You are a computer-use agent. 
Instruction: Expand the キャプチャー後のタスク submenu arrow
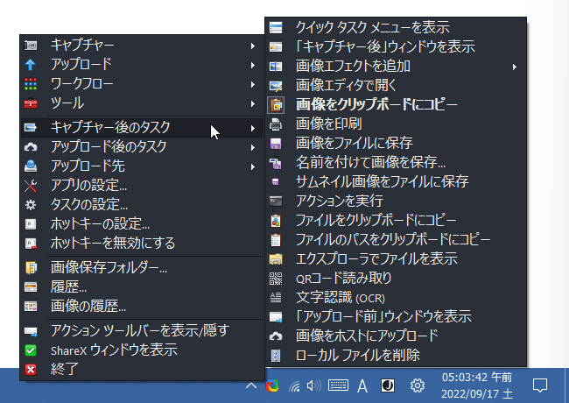(x=253, y=128)
